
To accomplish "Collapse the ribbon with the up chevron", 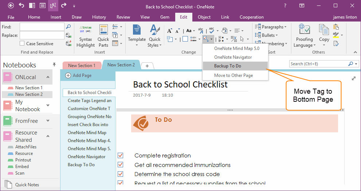I will 356,52.
